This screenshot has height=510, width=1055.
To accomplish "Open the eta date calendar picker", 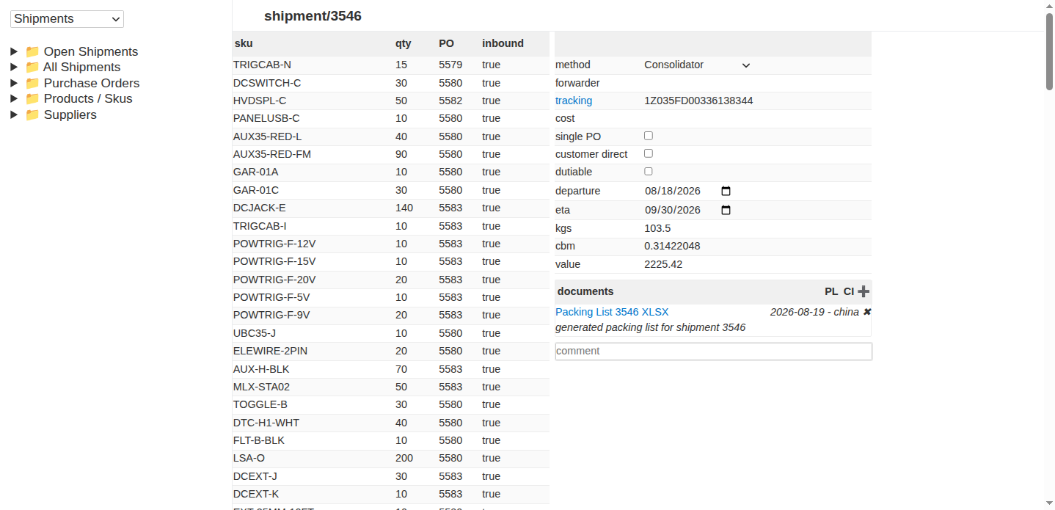I will (726, 210).
